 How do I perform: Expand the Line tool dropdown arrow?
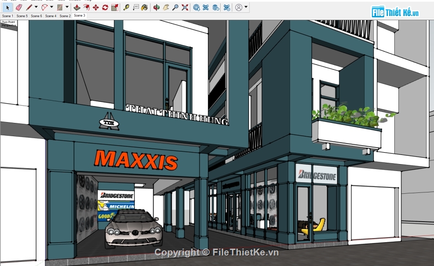pyautogui.click(x=36, y=7)
